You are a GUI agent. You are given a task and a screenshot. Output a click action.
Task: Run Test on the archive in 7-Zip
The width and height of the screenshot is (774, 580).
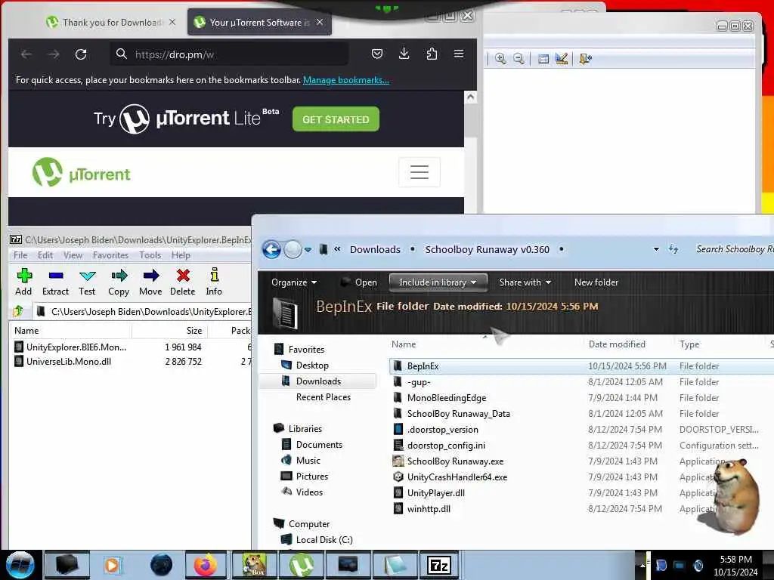87,282
